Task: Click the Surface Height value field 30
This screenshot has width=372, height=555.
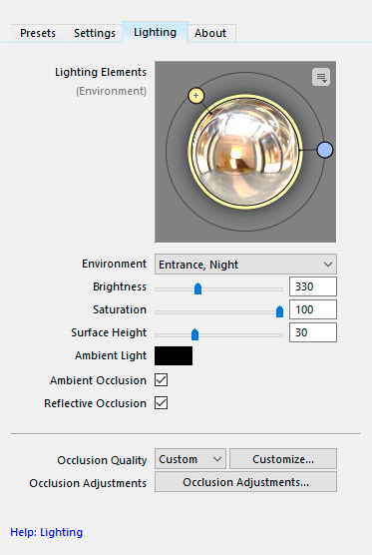Action: pos(313,332)
